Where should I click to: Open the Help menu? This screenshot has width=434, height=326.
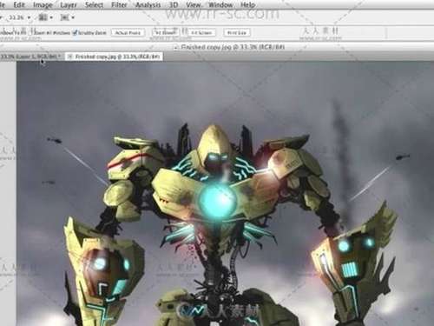(x=247, y=4)
